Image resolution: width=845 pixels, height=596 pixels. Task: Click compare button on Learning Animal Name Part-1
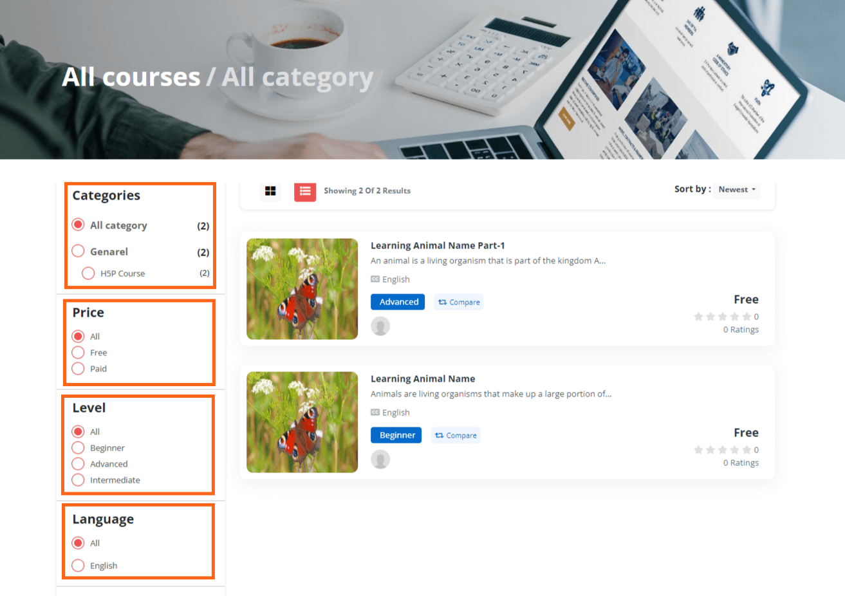pyautogui.click(x=458, y=303)
